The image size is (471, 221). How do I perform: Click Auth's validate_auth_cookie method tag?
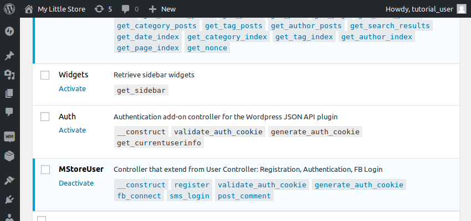click(x=218, y=131)
